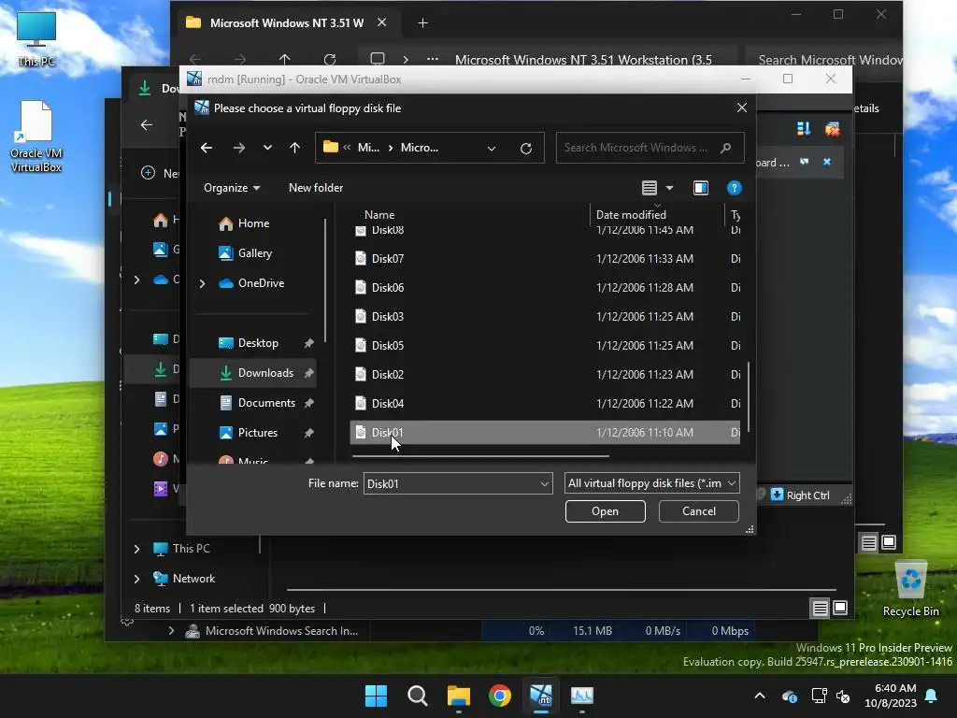Click the file list horizontal scrollbar
This screenshot has width=957, height=718.
click(480, 455)
